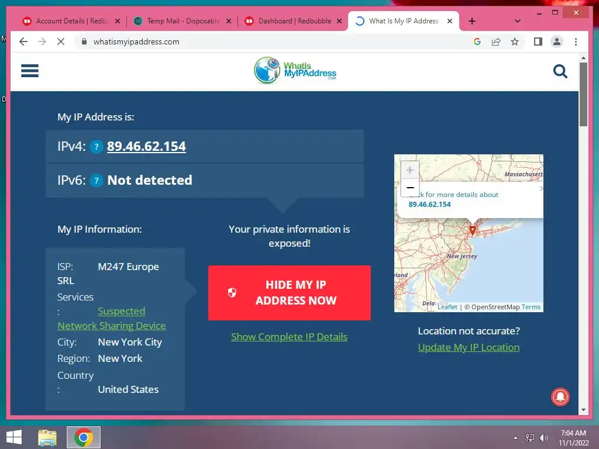
Task: Switch to Dashboard Redbubble tab
Action: tap(294, 21)
